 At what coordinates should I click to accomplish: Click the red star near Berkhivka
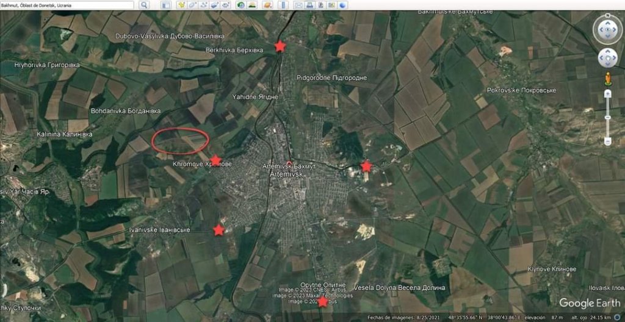[280, 46]
